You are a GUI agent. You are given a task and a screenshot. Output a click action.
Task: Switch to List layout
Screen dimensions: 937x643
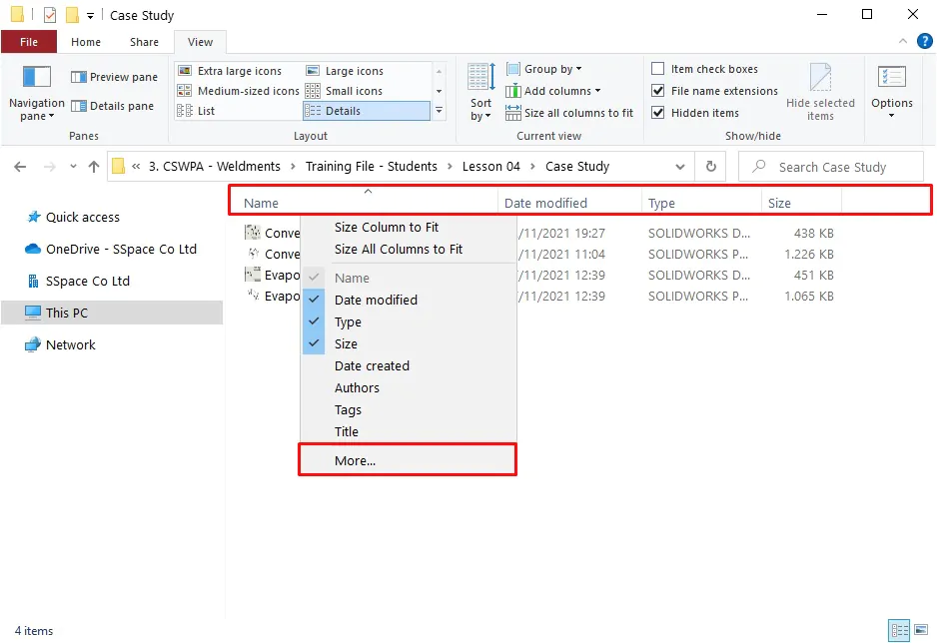[x=197, y=111]
